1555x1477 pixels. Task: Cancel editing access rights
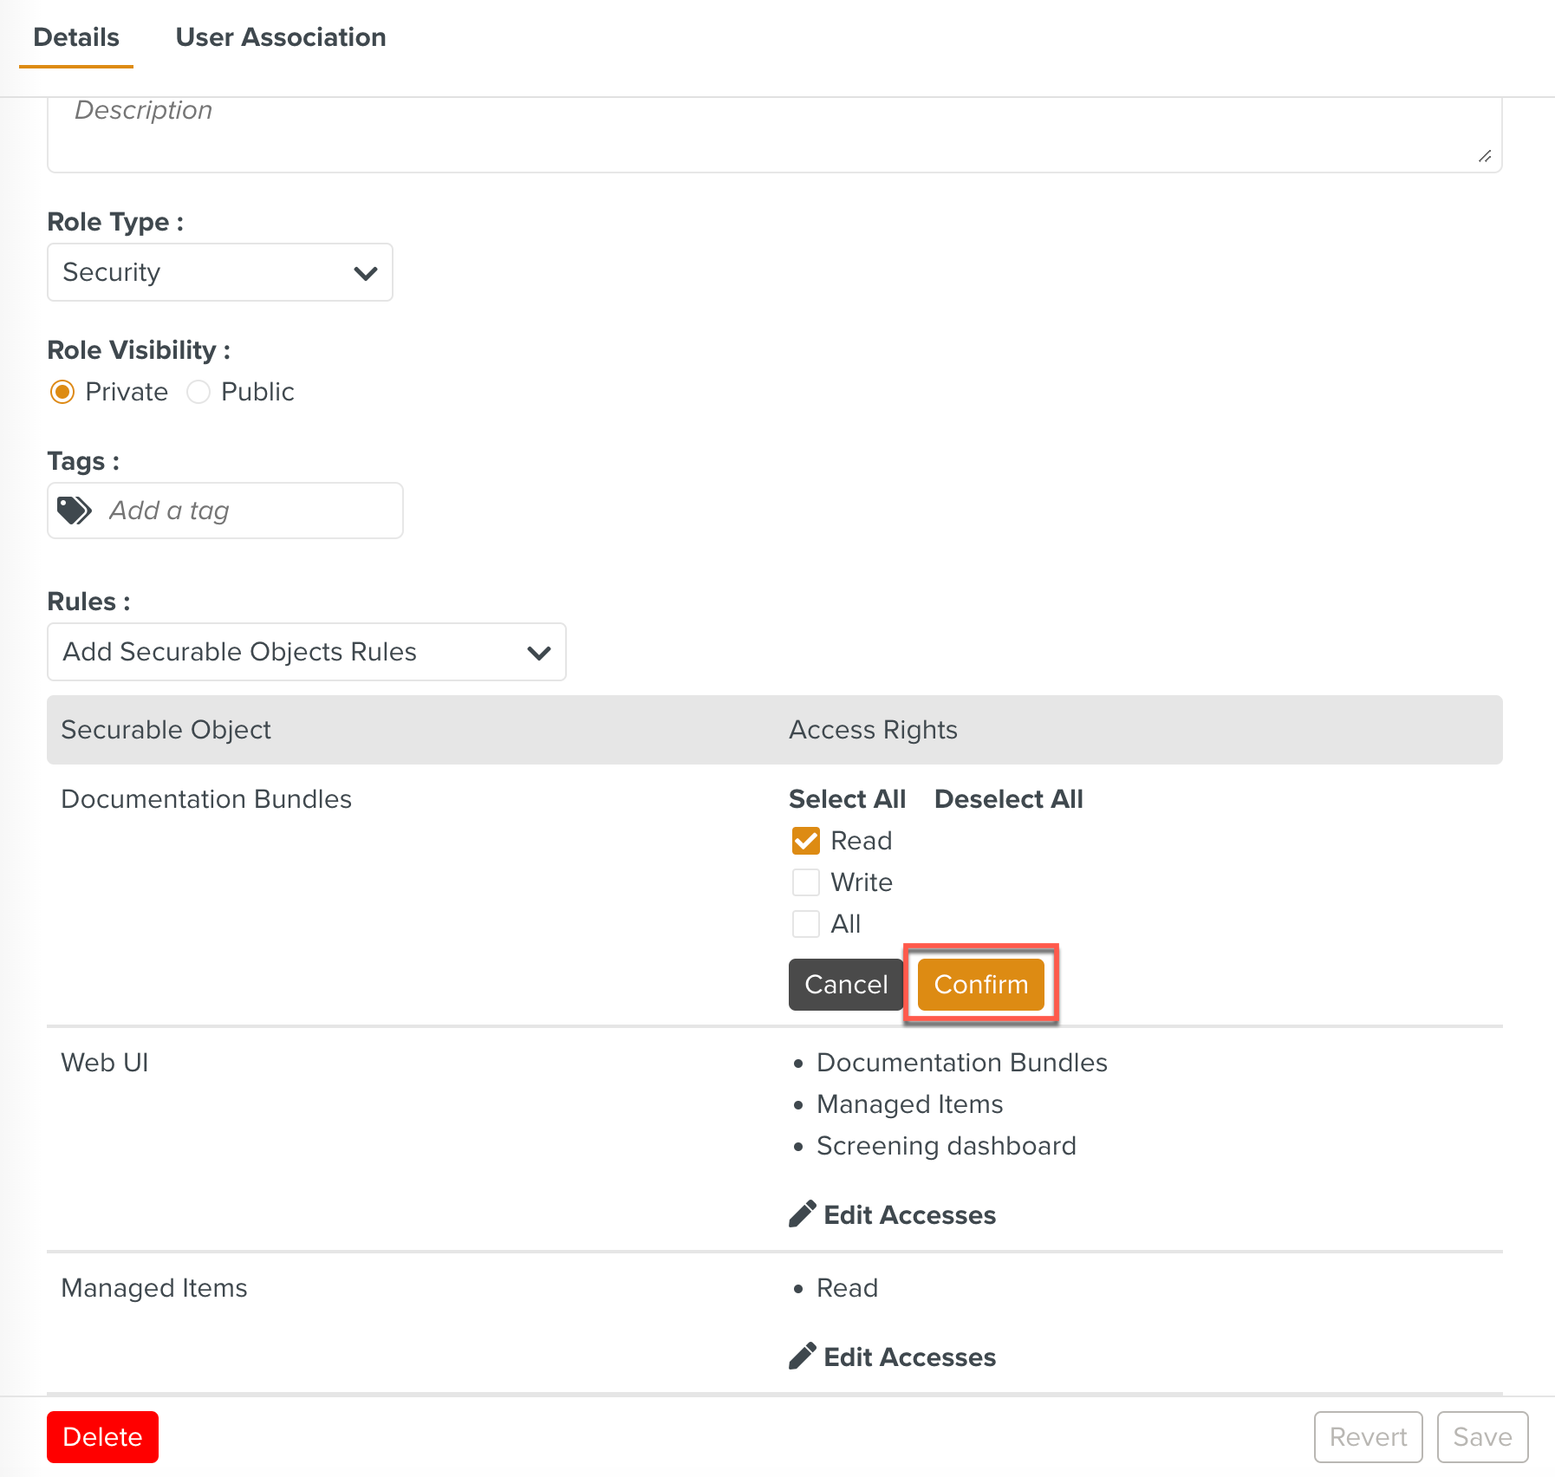coord(845,985)
